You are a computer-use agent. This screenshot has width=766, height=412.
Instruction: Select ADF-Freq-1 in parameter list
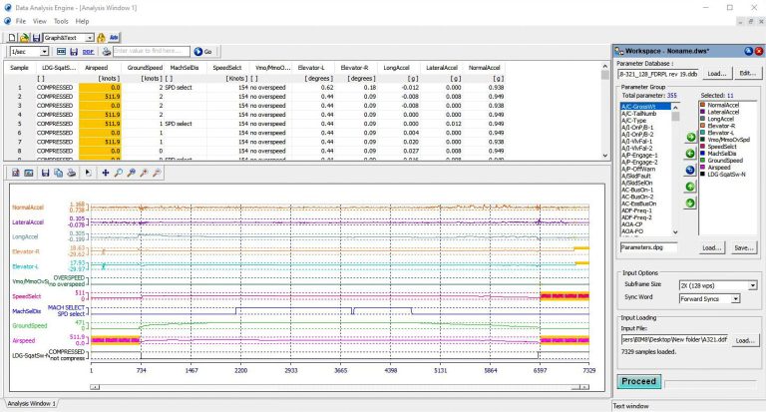636,210
